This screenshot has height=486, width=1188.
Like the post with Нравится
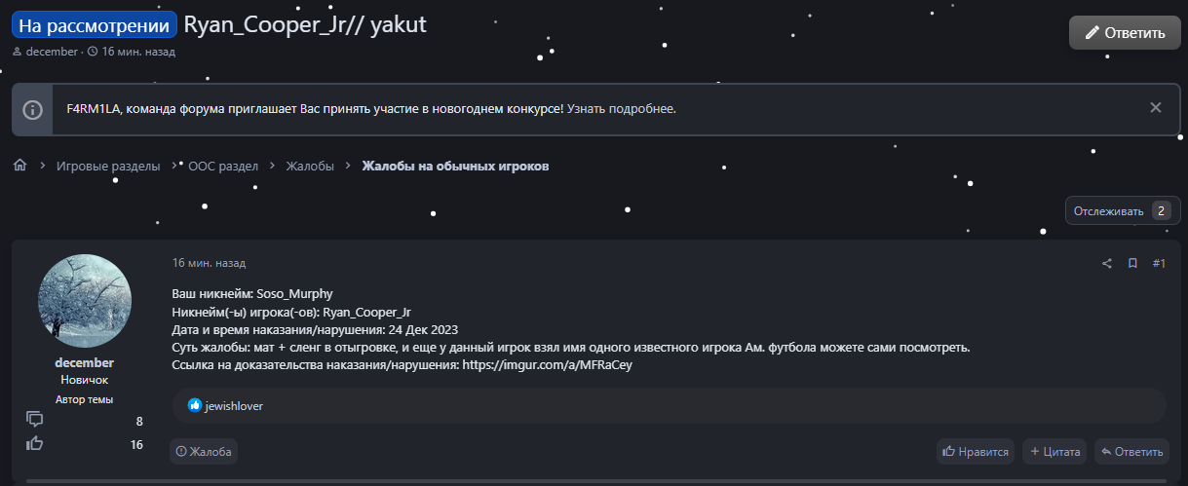[976, 452]
